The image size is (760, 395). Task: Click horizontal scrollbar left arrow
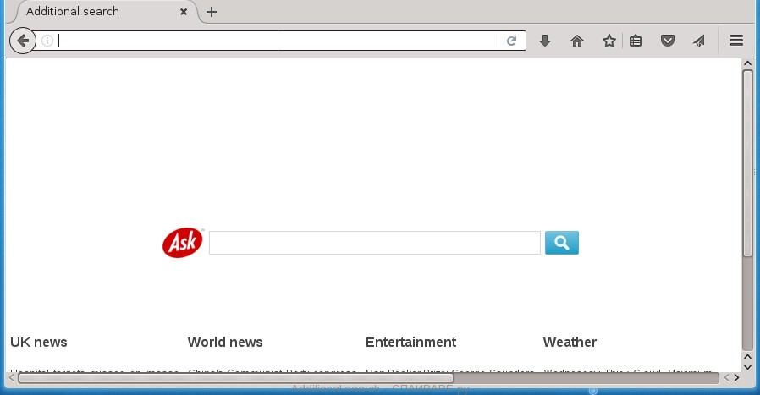point(12,377)
